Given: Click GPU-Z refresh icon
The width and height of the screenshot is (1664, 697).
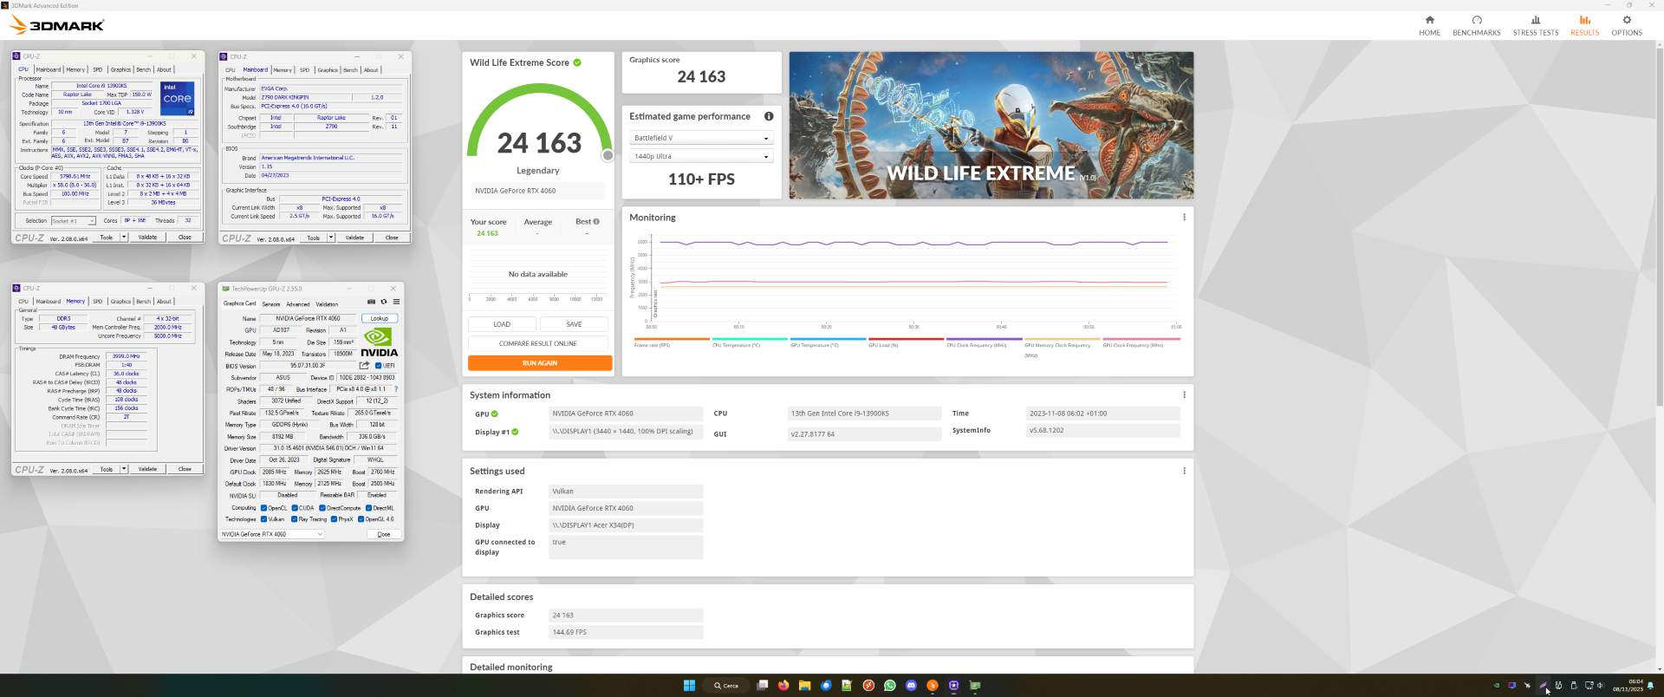Looking at the screenshot, I should [x=384, y=303].
